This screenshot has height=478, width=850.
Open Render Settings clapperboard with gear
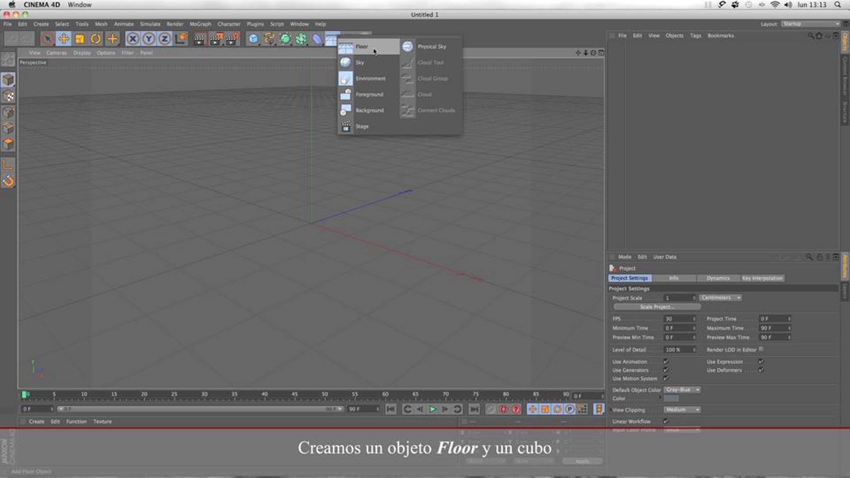click(x=232, y=39)
